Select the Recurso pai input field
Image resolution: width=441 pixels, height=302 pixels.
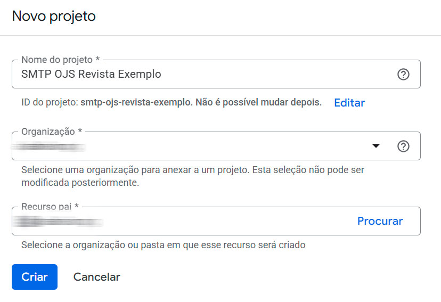coord(216,221)
